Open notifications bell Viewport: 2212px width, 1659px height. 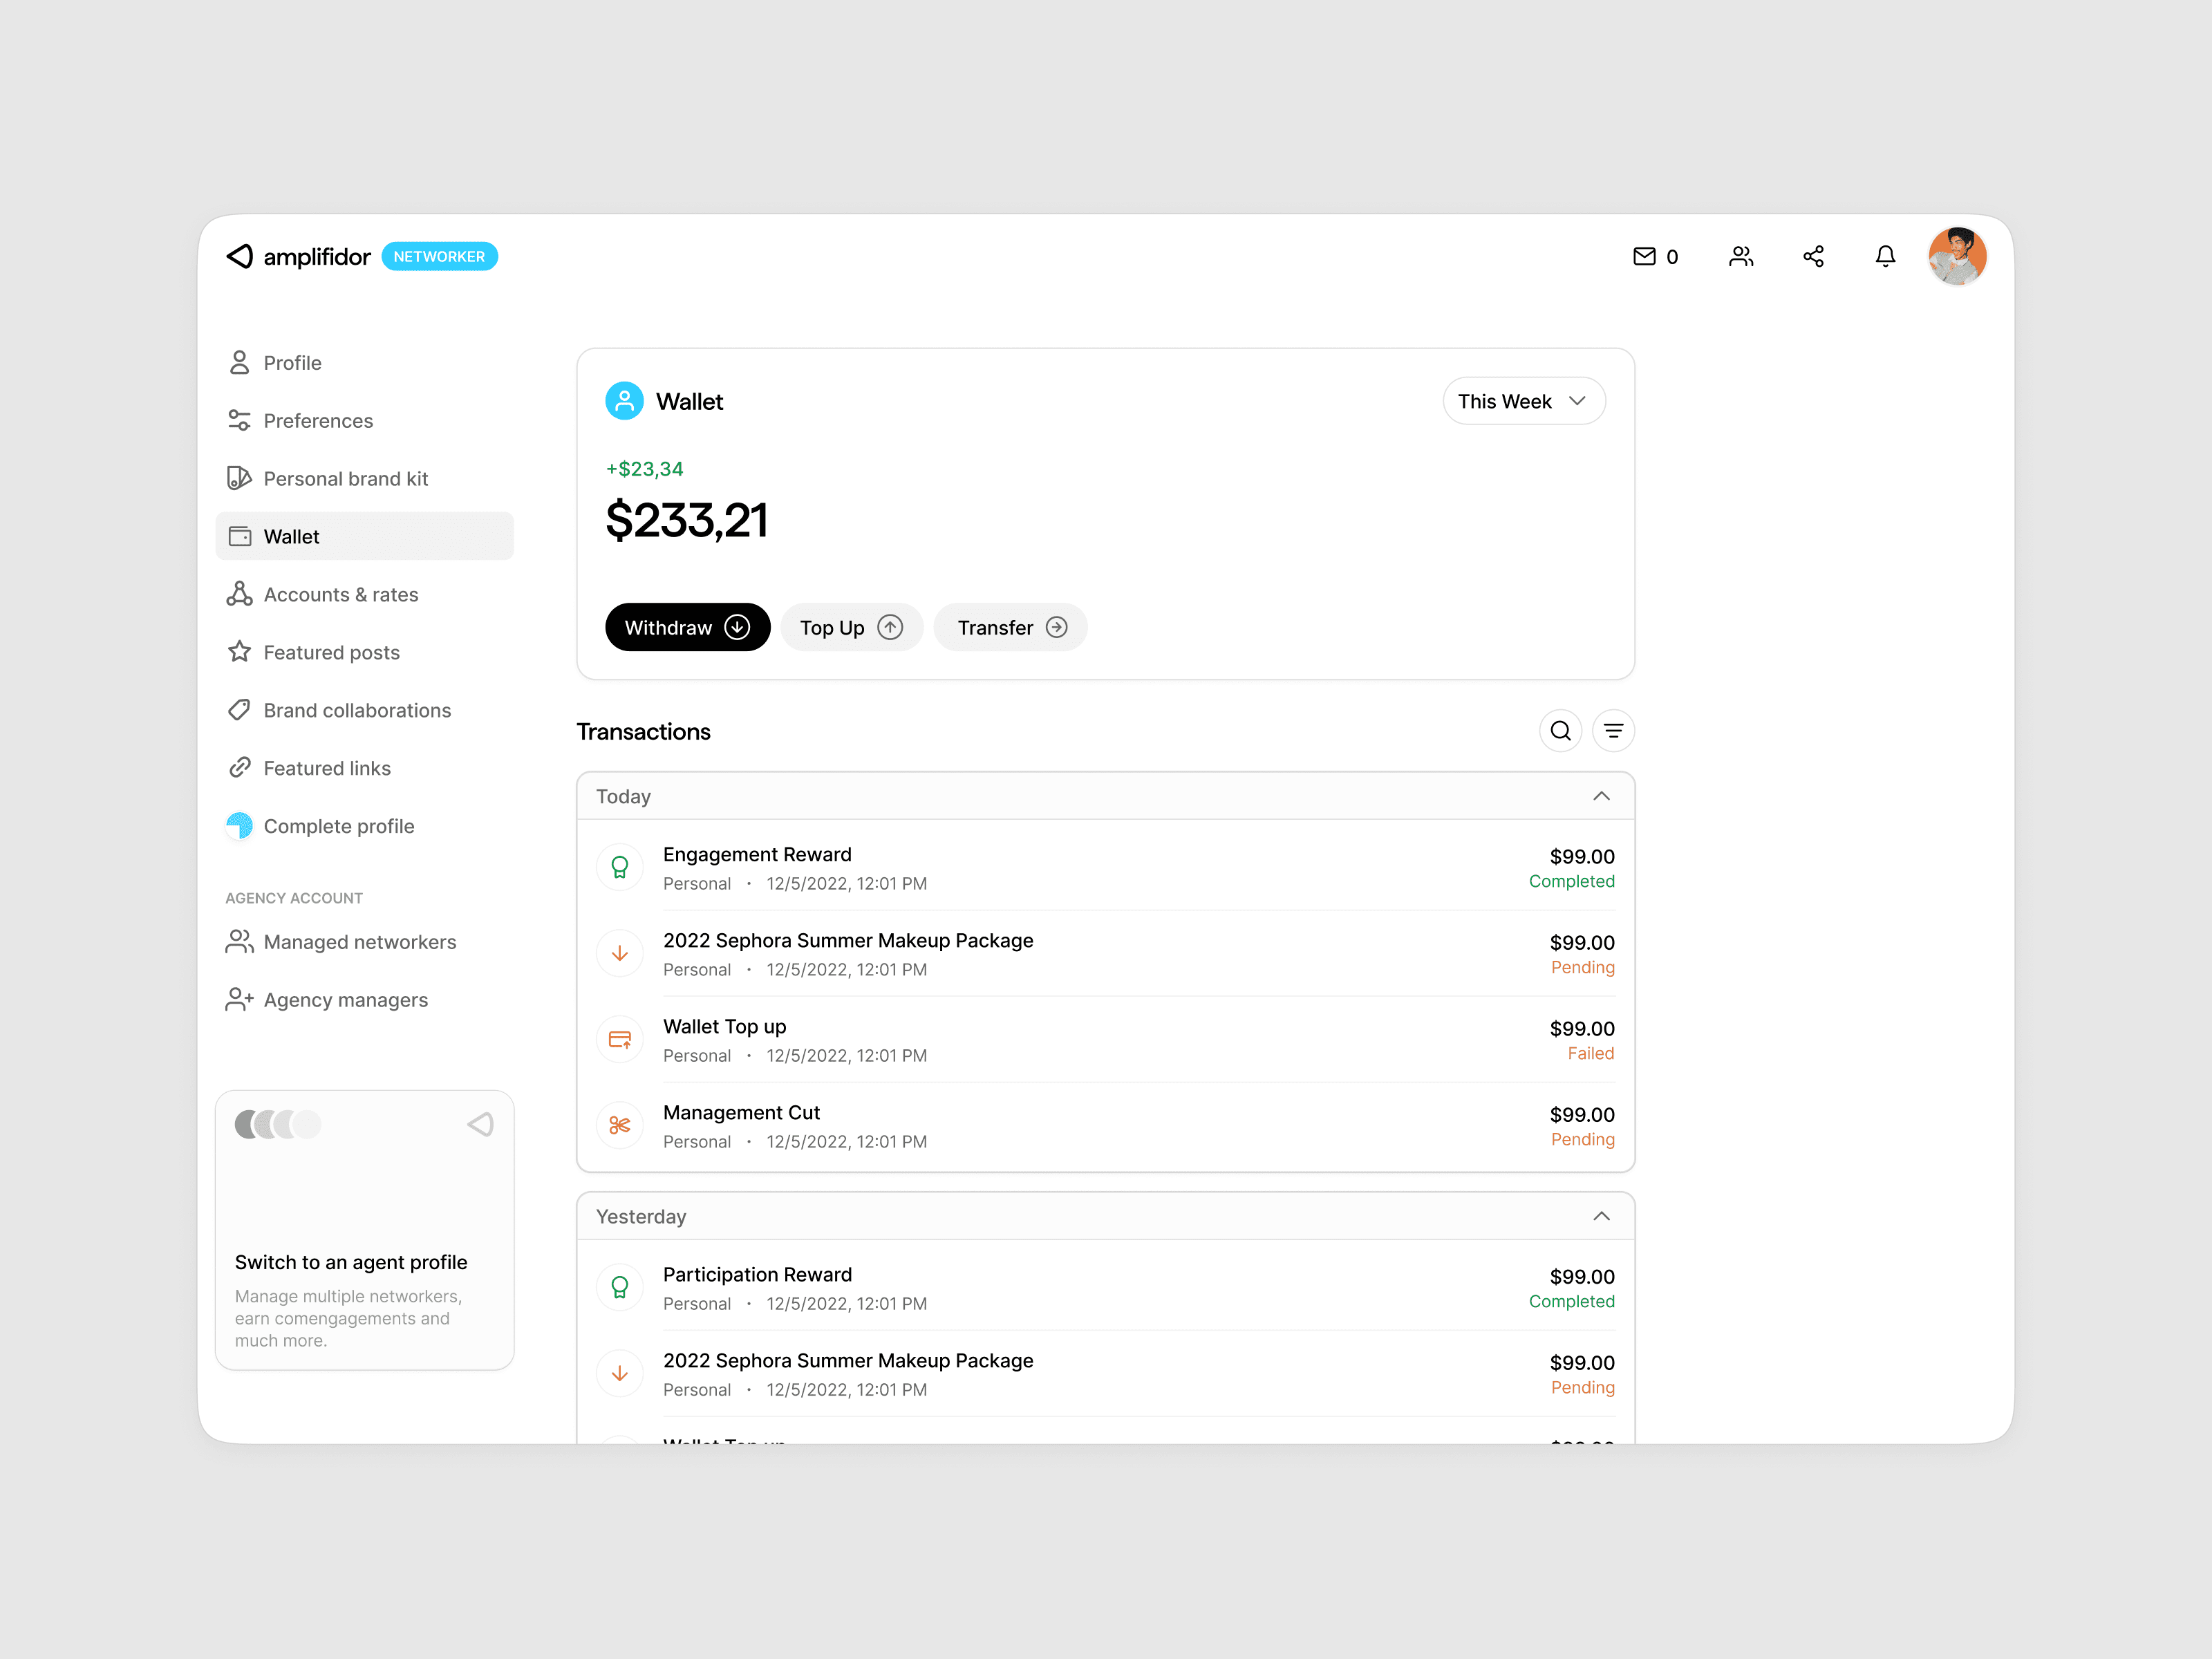[1885, 257]
